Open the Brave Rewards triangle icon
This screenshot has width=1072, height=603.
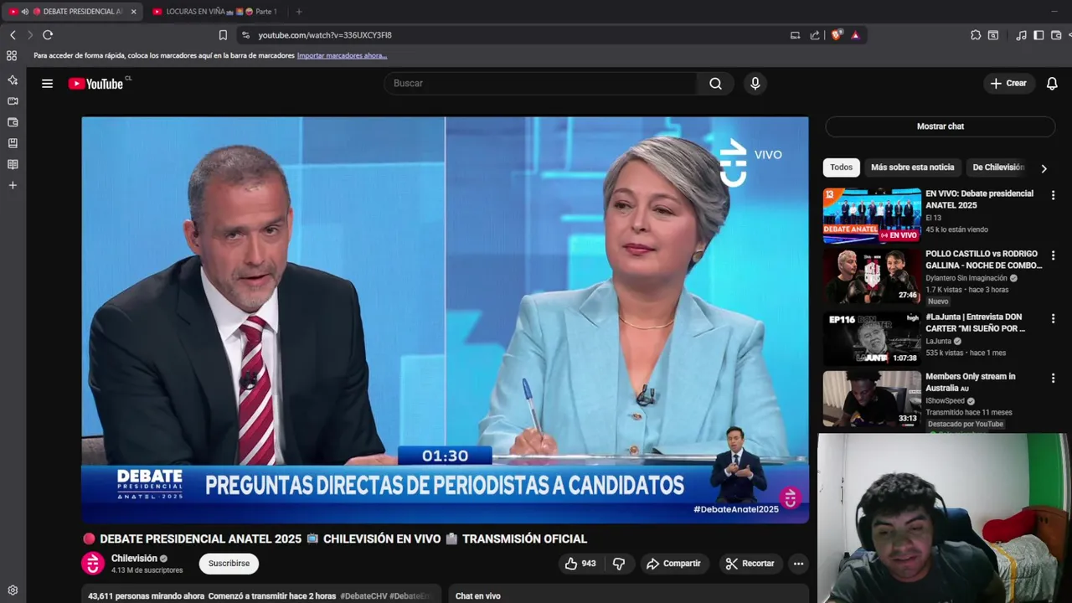coord(855,35)
